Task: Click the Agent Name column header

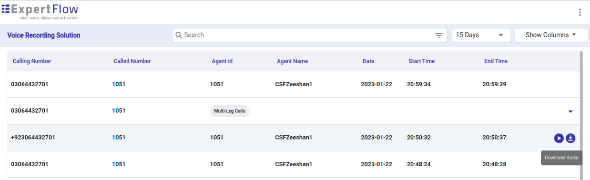Action: tap(292, 61)
